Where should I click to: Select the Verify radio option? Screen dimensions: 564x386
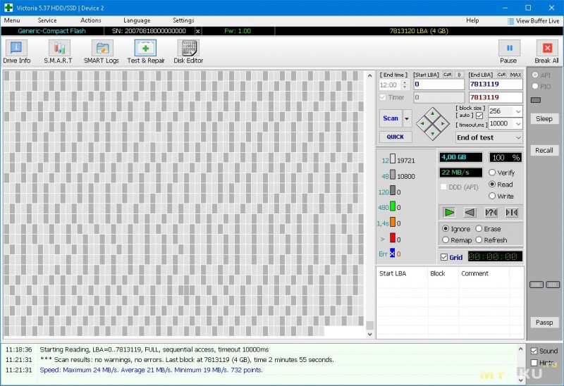[492, 173]
